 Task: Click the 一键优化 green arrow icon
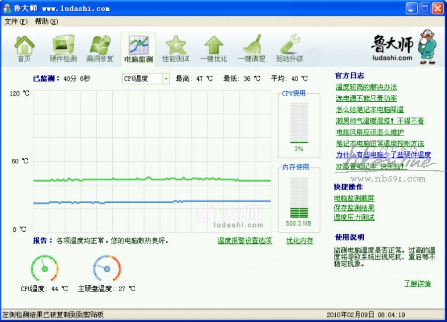pyautogui.click(x=214, y=45)
